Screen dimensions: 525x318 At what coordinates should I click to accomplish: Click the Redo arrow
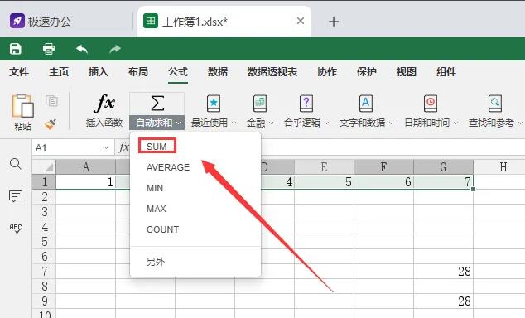point(115,49)
